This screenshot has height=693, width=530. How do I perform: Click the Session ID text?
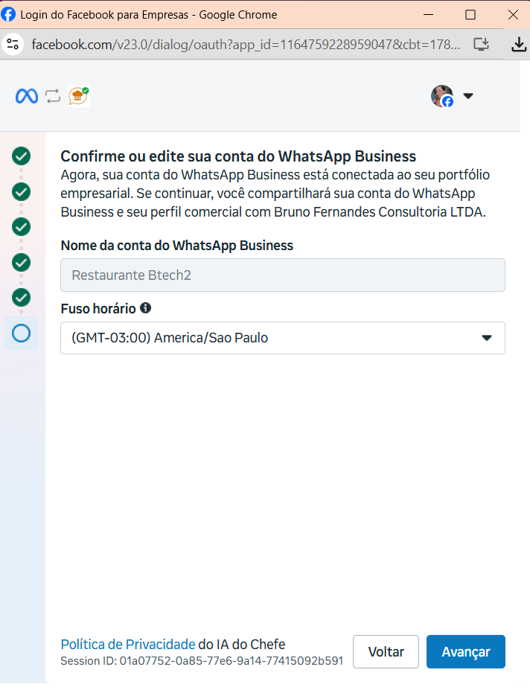coord(202,661)
